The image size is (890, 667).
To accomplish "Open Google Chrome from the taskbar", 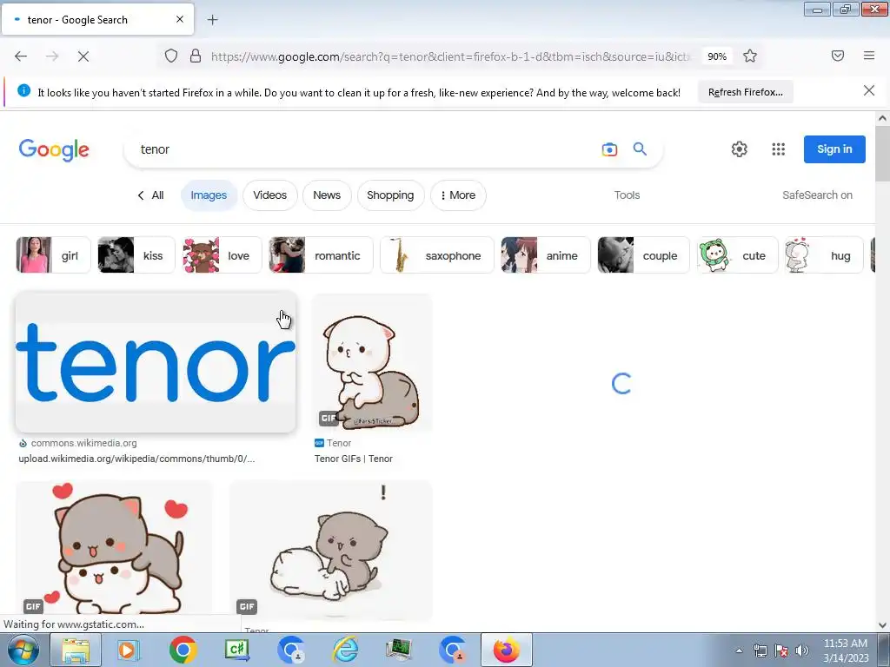I will (183, 650).
